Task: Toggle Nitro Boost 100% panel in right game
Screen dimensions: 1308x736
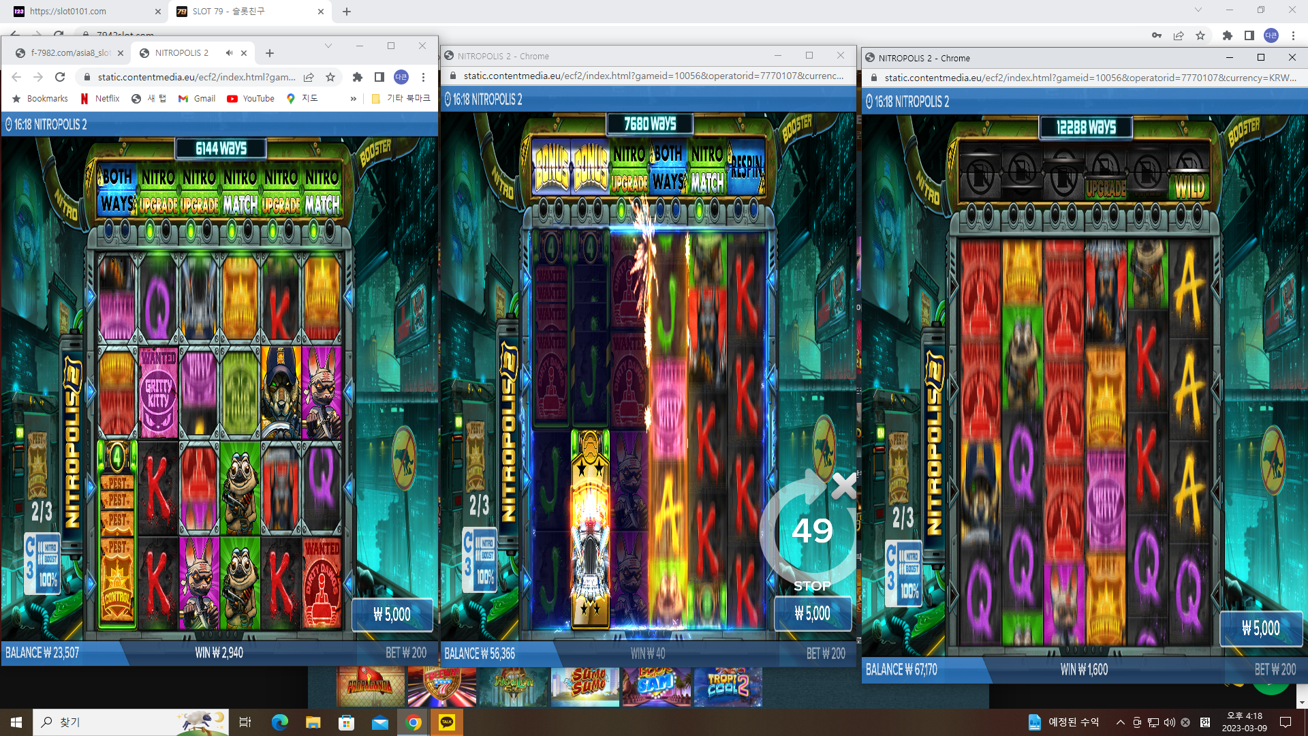Action: click(x=904, y=572)
